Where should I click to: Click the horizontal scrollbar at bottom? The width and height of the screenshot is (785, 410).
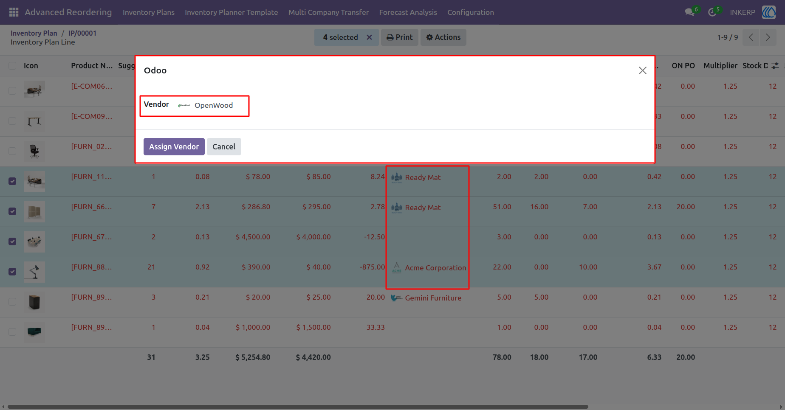[x=298, y=407]
